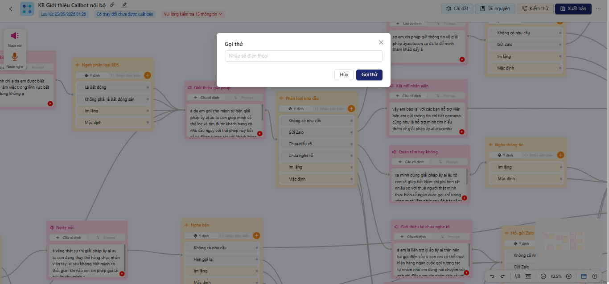
Task: Add intent to Nghe thông tin node
Action: coord(561,155)
